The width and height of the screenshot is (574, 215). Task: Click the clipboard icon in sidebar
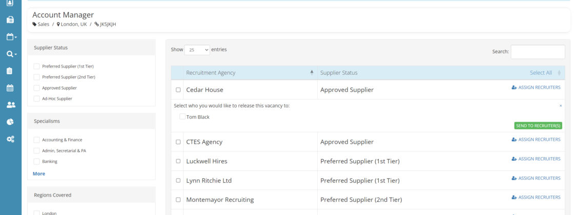[10, 71]
